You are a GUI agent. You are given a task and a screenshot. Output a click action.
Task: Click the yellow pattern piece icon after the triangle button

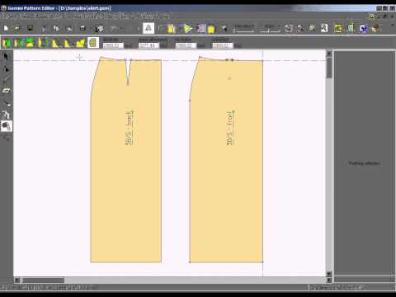(172, 29)
